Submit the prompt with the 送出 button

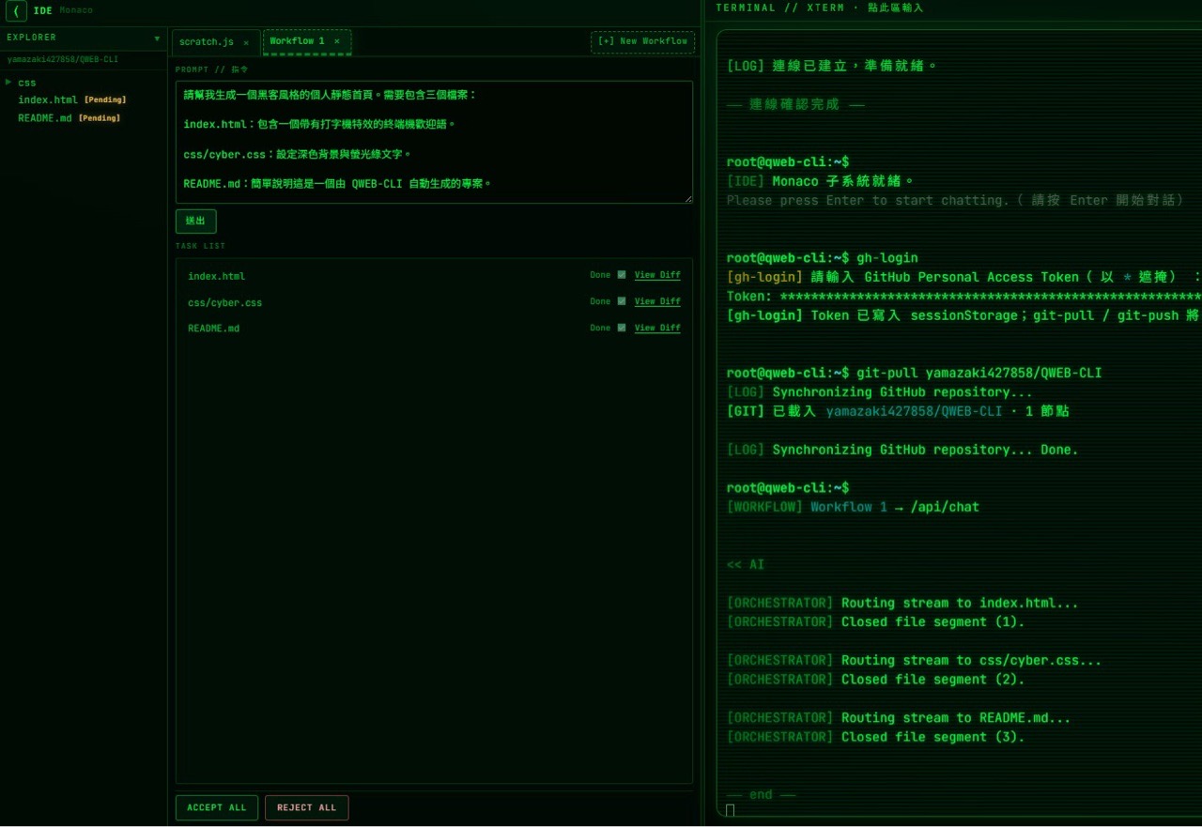pos(195,221)
